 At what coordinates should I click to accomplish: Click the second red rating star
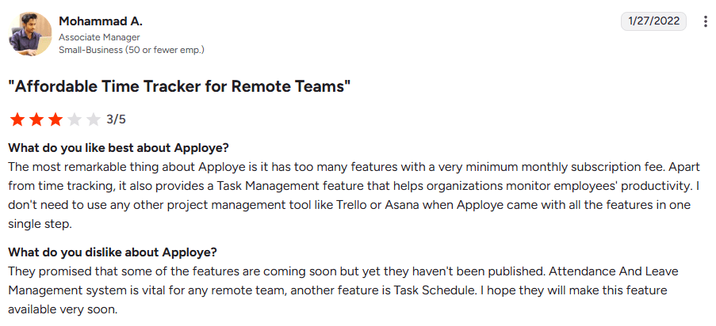point(36,120)
